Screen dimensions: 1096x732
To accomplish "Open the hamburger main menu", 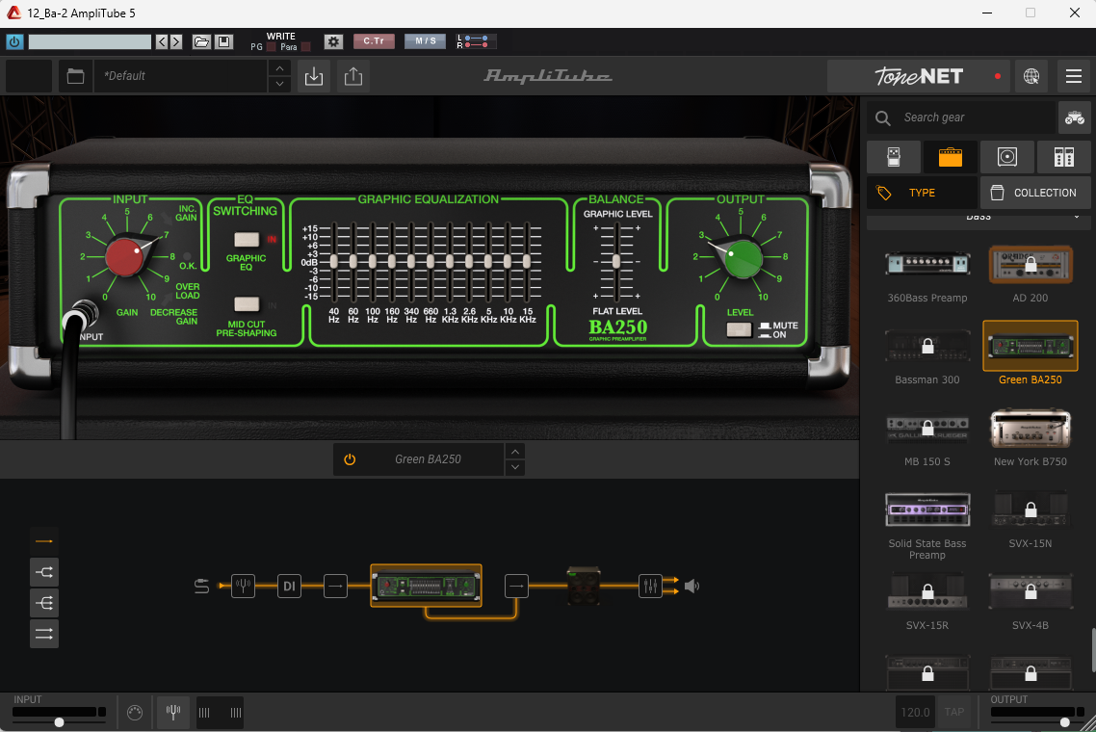I will pos(1074,76).
